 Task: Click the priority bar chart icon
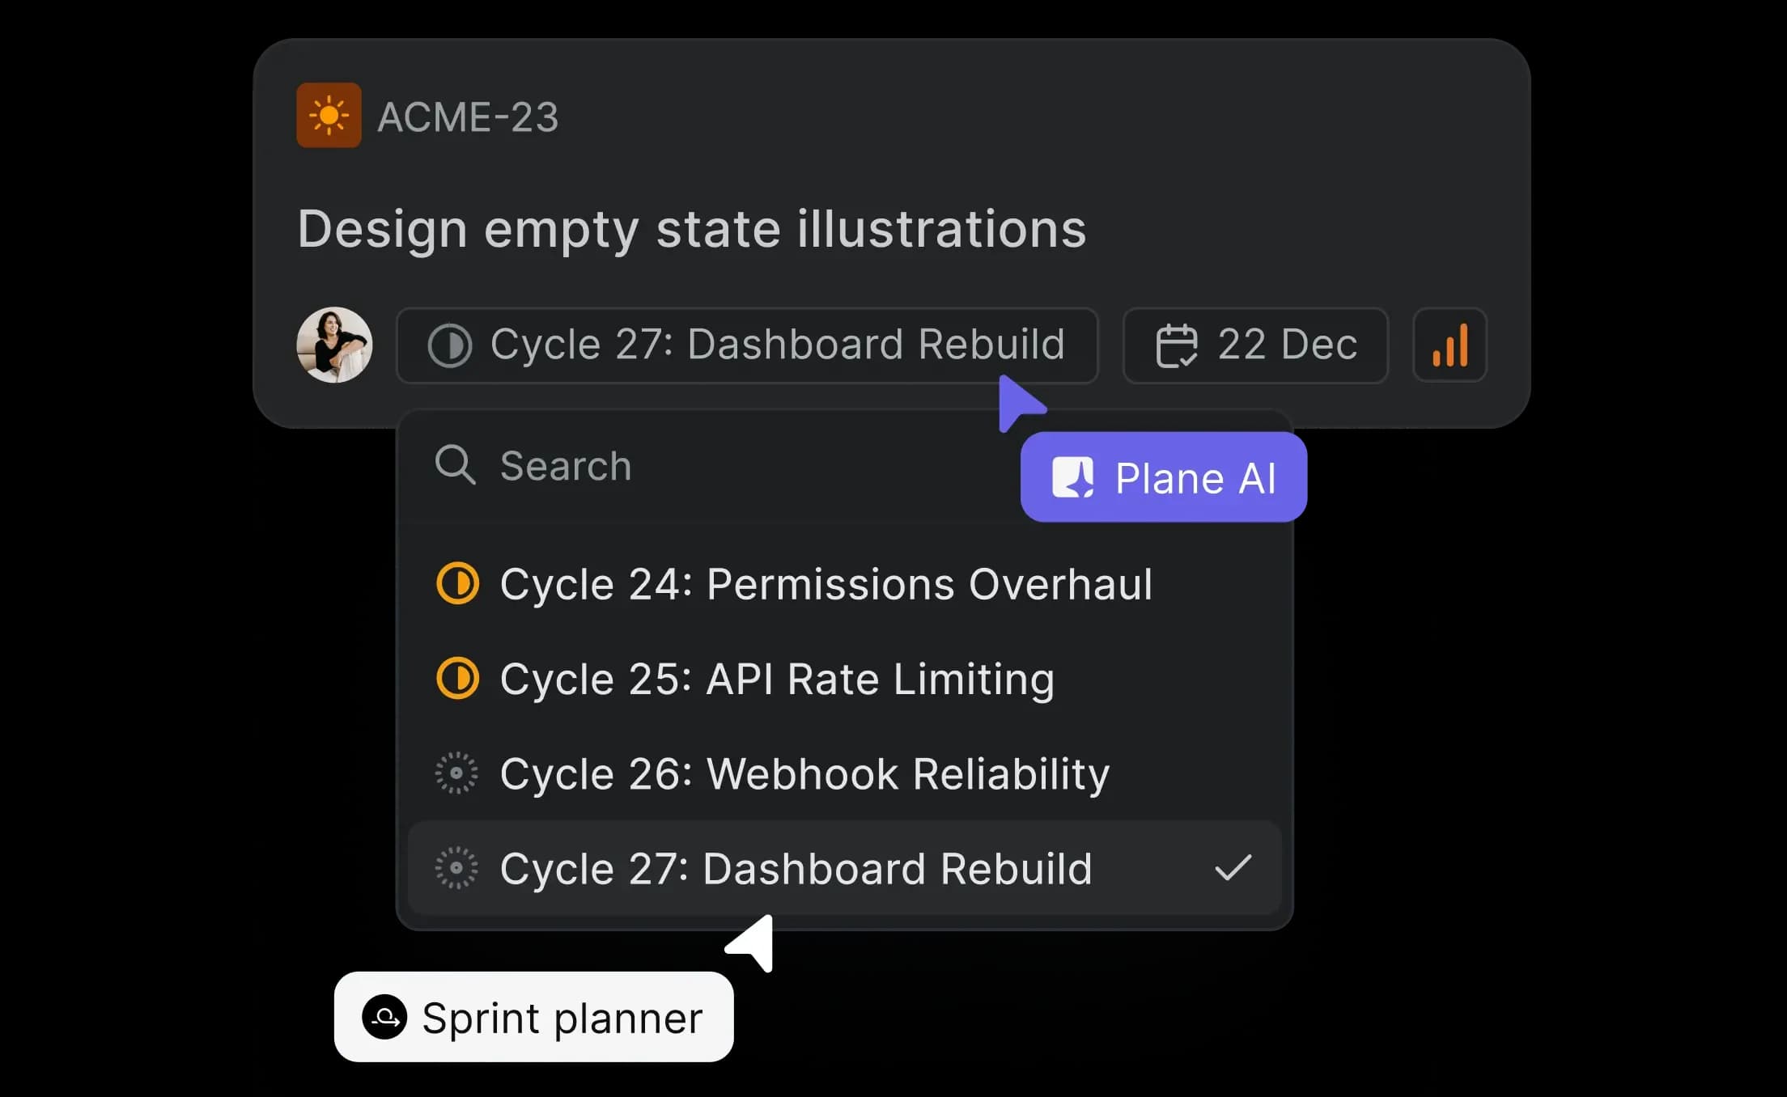click(1449, 345)
